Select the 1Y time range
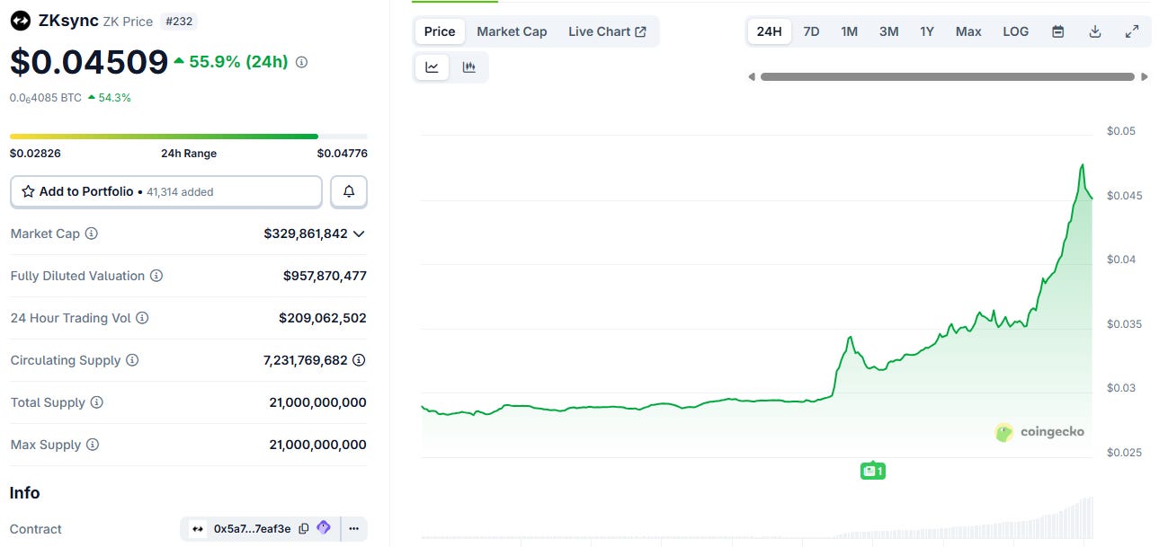The image size is (1159, 547). coord(927,31)
